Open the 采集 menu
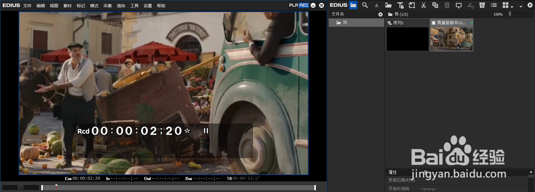 (x=108, y=6)
